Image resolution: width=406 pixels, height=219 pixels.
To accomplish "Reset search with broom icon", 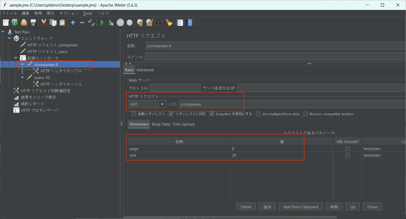I will click(169, 23).
